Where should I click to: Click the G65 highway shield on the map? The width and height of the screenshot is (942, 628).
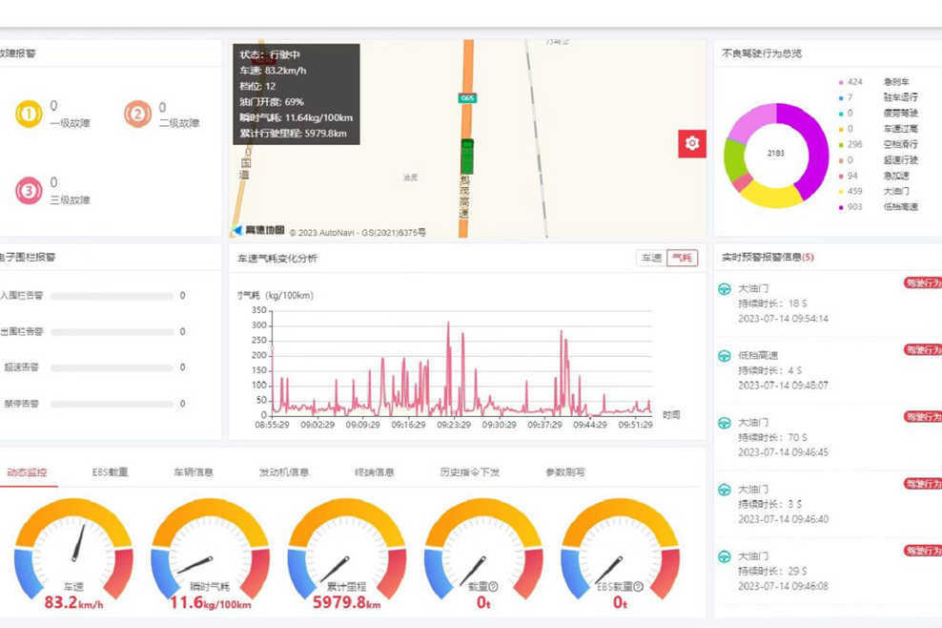pos(466,96)
